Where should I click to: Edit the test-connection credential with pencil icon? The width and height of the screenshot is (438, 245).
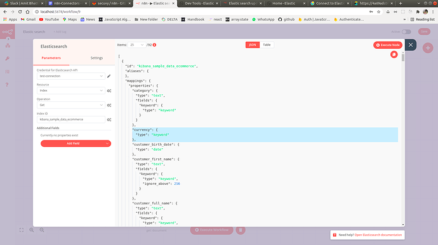tap(109, 76)
